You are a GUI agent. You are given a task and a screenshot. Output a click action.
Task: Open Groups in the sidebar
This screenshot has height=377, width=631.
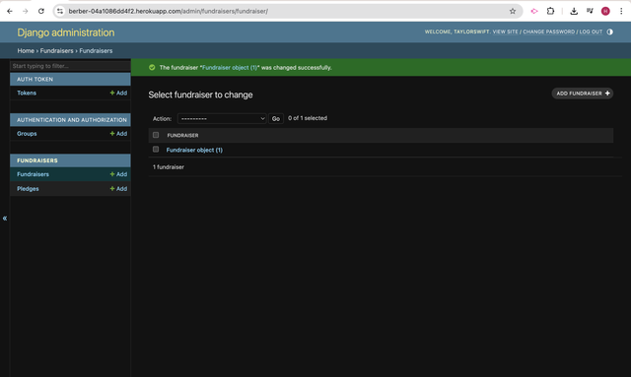[x=27, y=134]
